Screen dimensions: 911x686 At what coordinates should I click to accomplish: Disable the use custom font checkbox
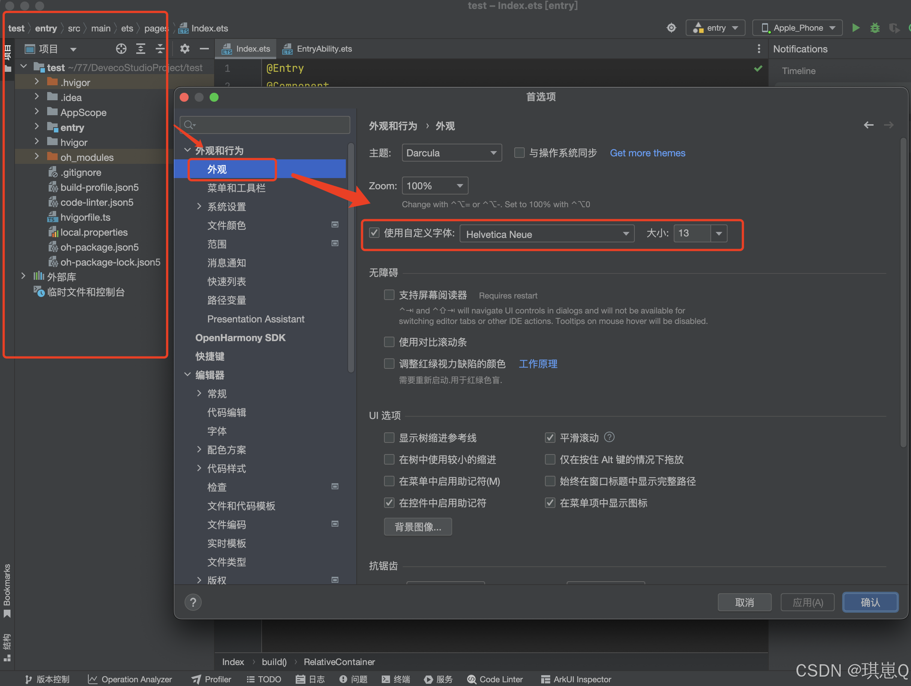[x=374, y=233]
